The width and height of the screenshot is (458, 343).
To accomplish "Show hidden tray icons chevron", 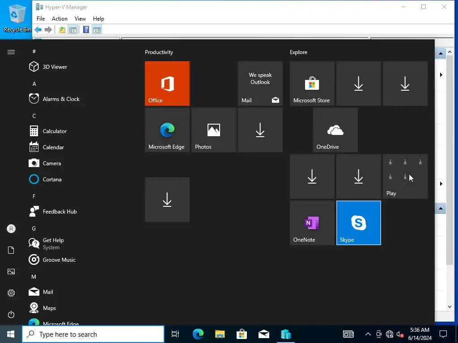I will click(x=368, y=334).
